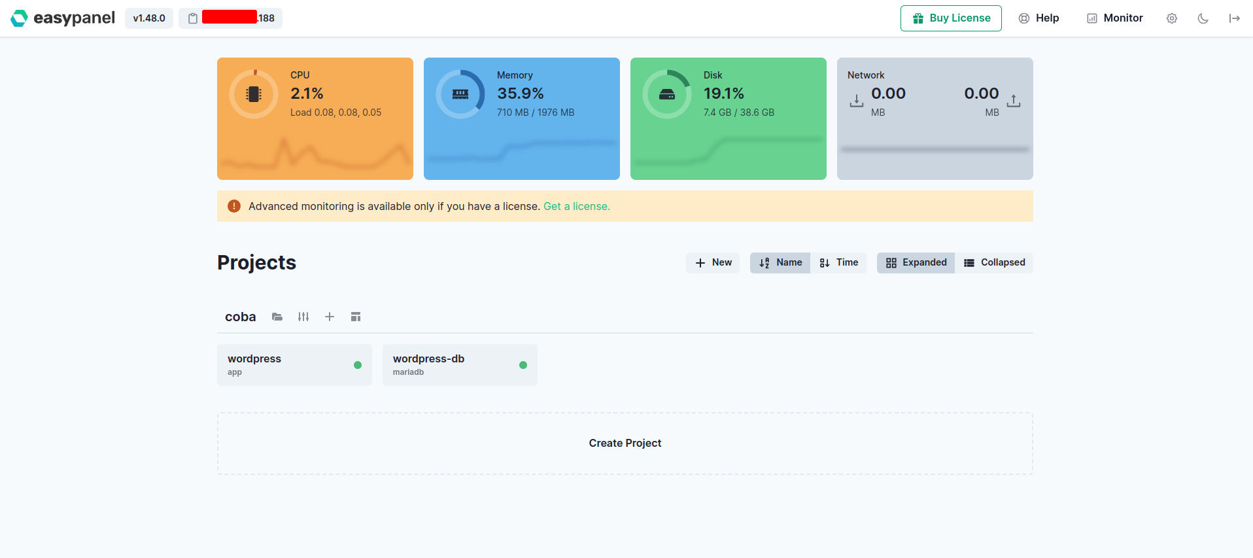Add a service to coba with plus icon

tap(330, 317)
